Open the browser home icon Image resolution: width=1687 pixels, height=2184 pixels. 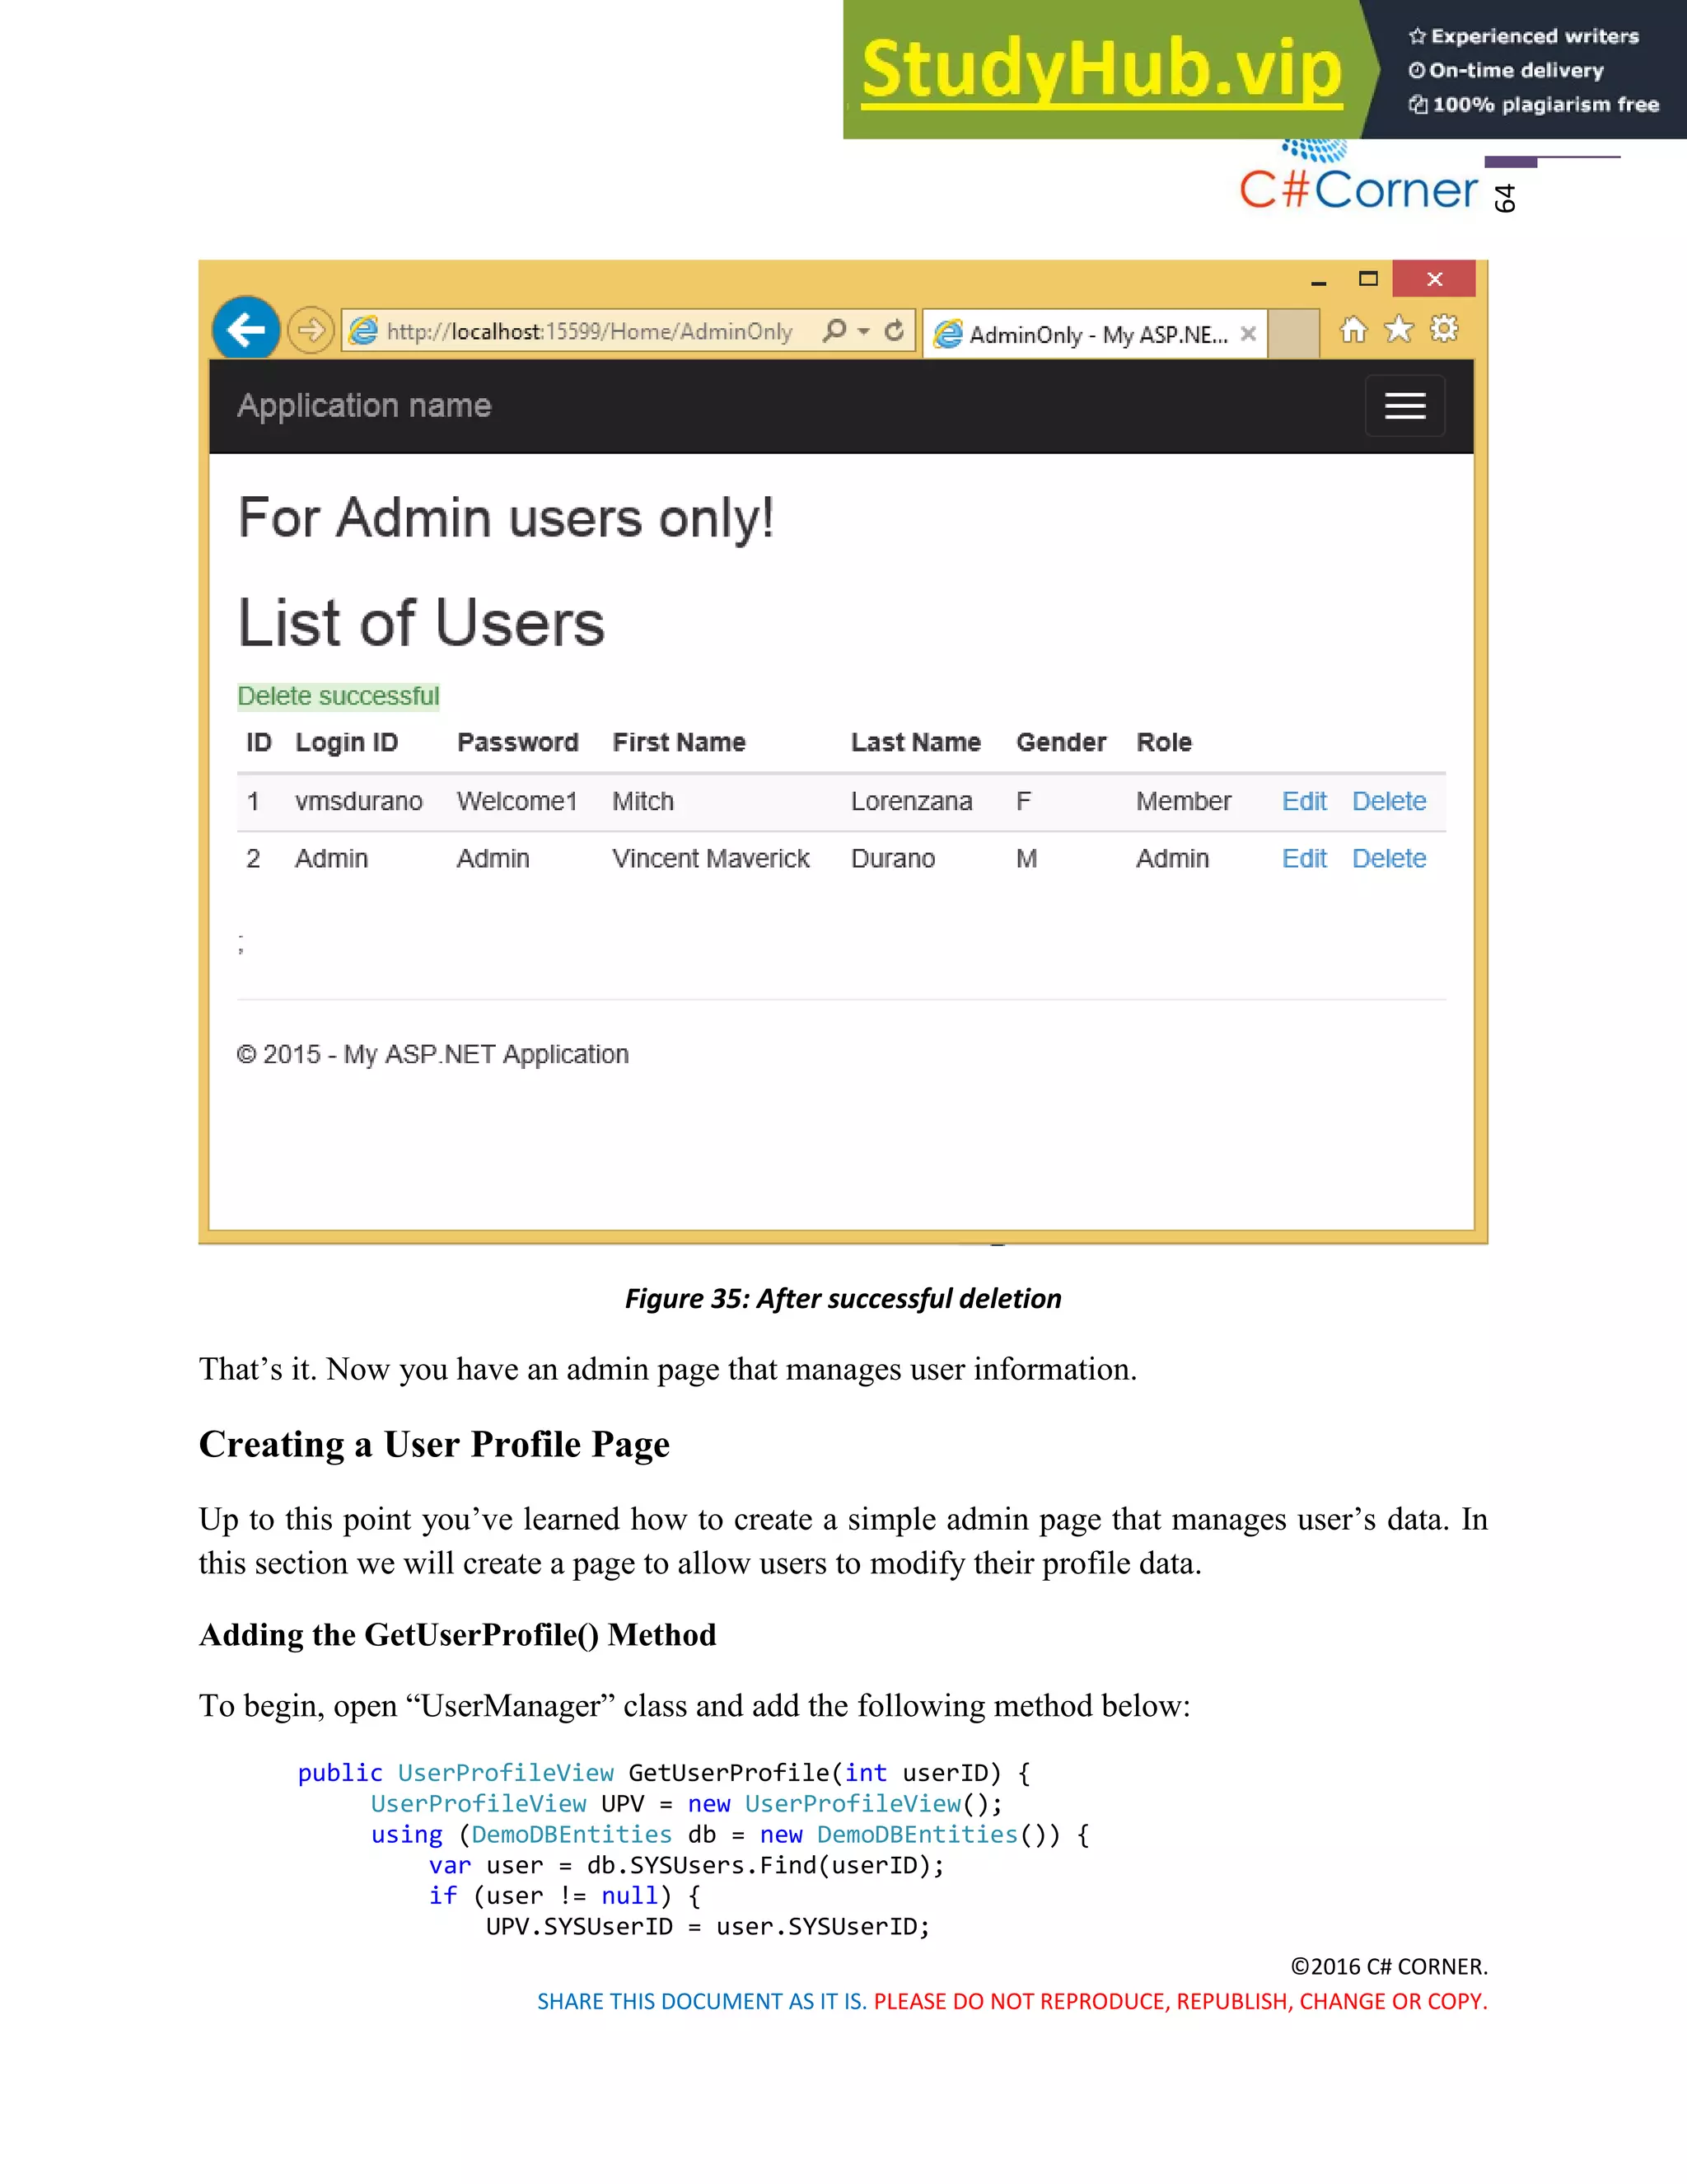(1353, 329)
